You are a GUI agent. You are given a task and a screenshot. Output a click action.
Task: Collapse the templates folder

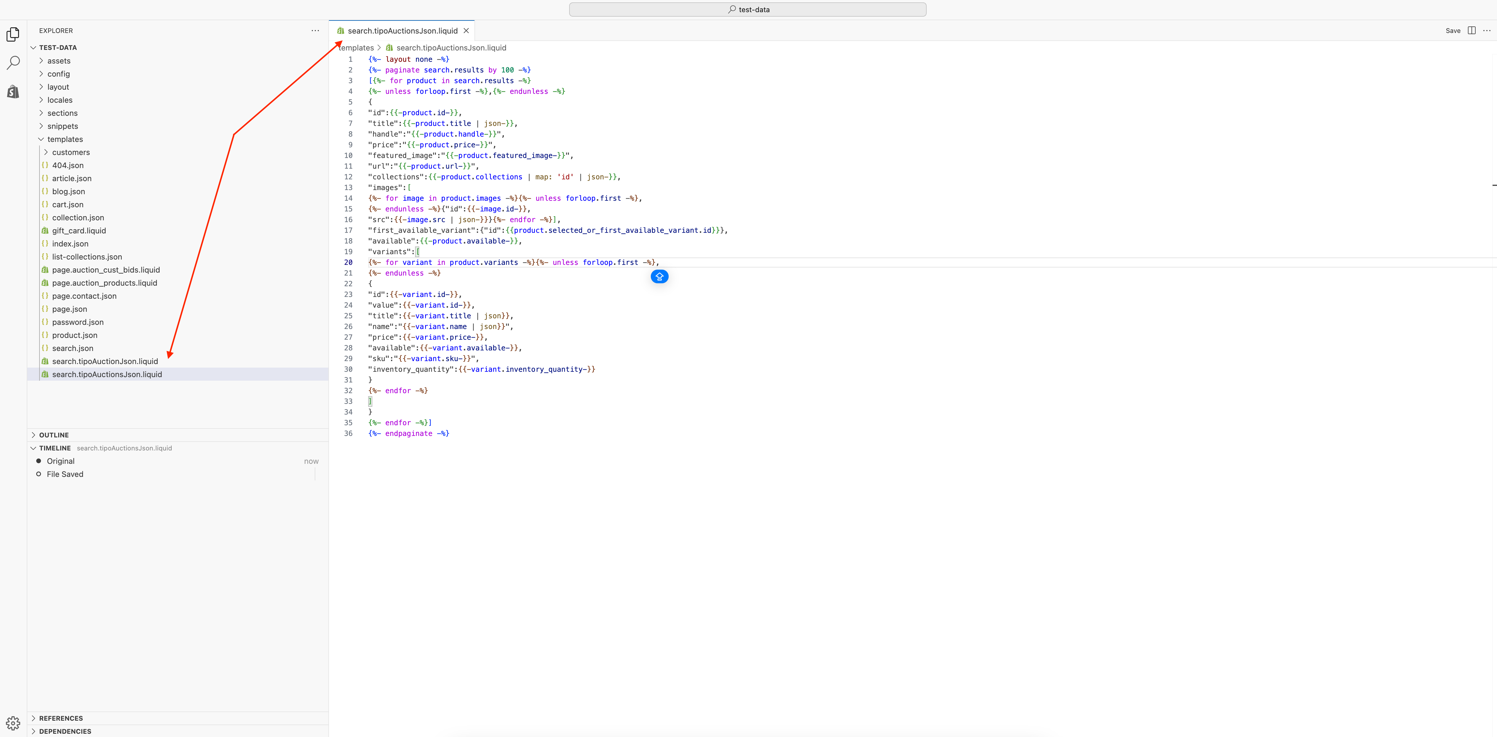(65, 140)
